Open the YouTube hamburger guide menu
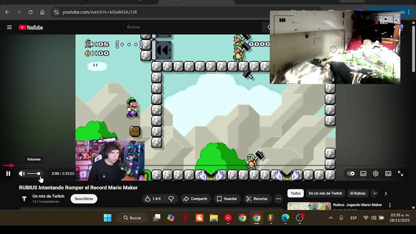The image size is (416, 234). tap(9, 27)
